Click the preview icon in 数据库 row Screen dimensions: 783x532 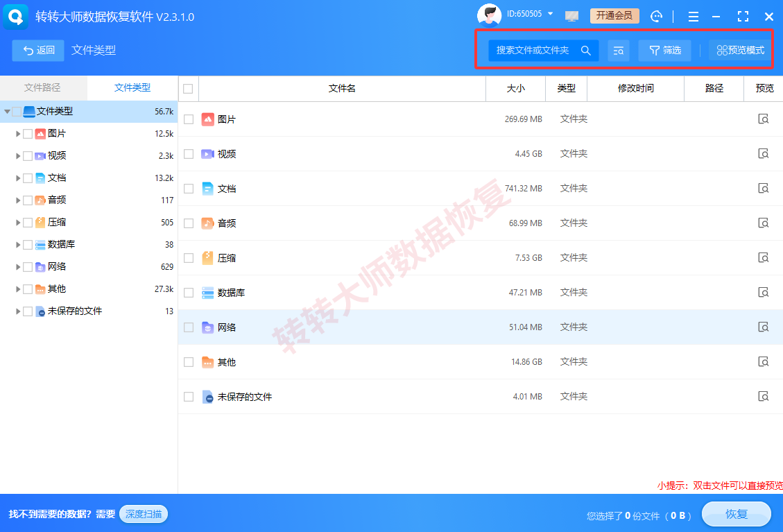pos(763,292)
